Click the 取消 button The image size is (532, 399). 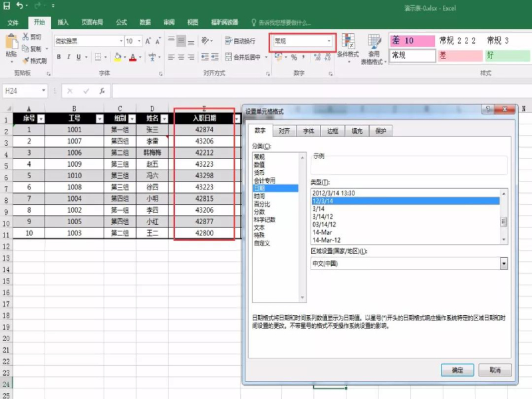tap(494, 370)
